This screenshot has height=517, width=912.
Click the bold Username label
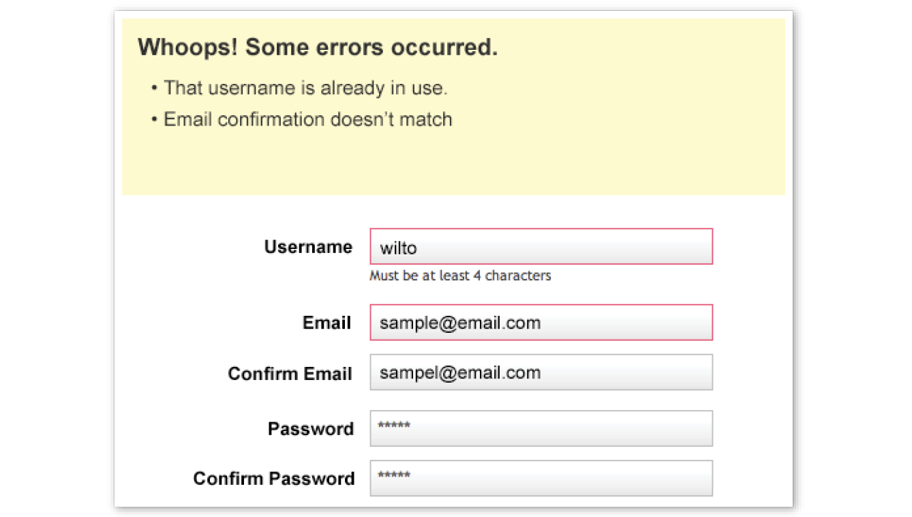(x=308, y=247)
